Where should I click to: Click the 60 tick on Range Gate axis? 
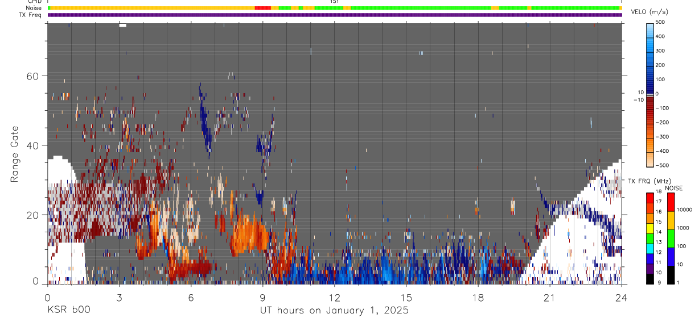34,76
